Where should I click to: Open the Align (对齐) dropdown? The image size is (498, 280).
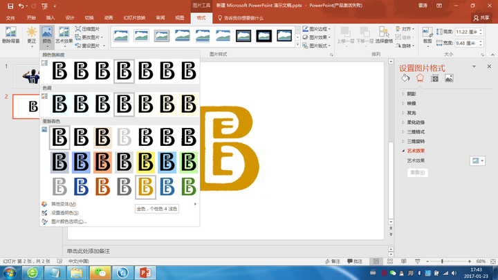click(x=405, y=29)
